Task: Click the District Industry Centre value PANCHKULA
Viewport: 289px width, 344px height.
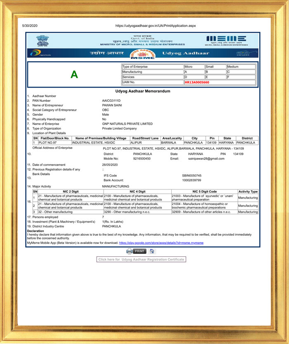Action: click(111, 226)
